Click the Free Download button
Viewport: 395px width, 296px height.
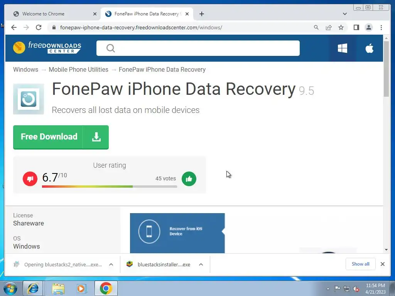[61, 137]
